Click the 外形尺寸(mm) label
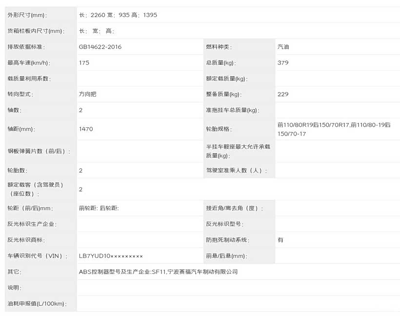The width and height of the screenshot is (400, 316). [x=28, y=15]
